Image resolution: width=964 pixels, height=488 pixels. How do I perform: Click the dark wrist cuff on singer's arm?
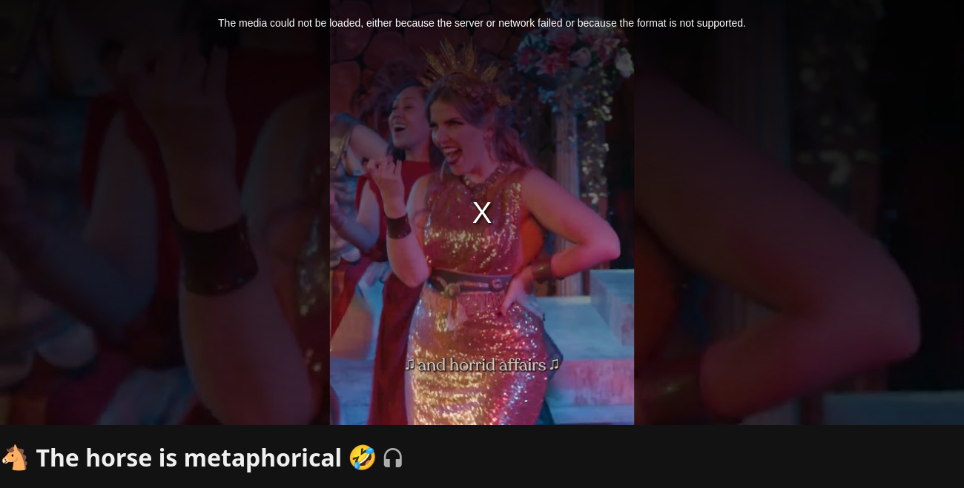pos(398,226)
